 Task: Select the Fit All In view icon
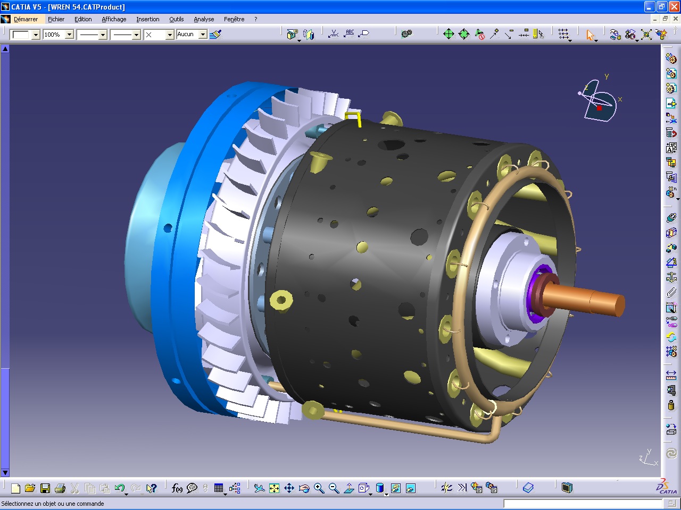click(x=274, y=487)
